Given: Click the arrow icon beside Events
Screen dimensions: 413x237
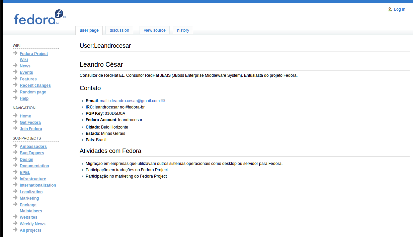Looking at the screenshot, I should 15,72.
